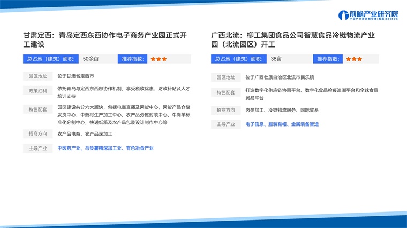Viewport: 407px width, 228px height.
Task: Click the 前瞻产业研究院 logo
Action: (368, 15)
